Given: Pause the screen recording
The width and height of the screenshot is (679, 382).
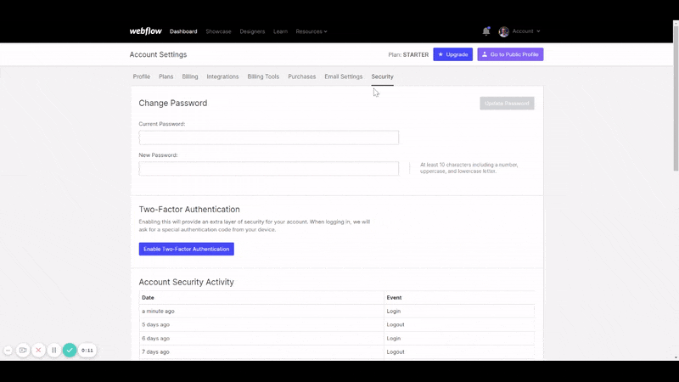Looking at the screenshot, I should [x=54, y=350].
